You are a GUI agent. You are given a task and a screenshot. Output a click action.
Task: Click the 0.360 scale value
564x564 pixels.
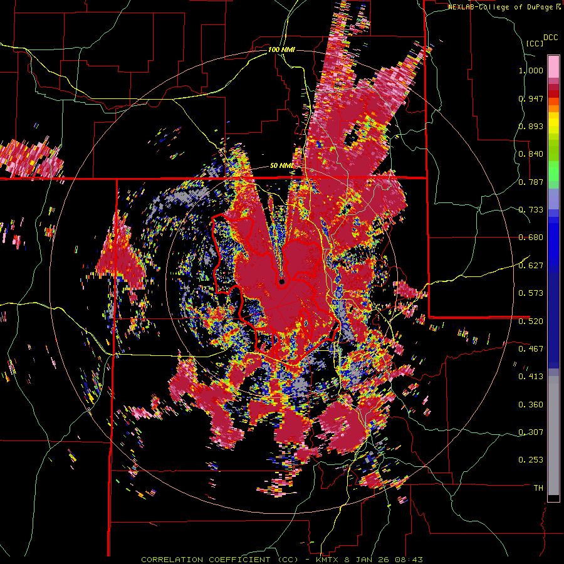[x=531, y=405]
